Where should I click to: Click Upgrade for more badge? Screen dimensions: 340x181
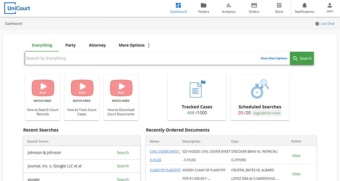click(x=267, y=113)
